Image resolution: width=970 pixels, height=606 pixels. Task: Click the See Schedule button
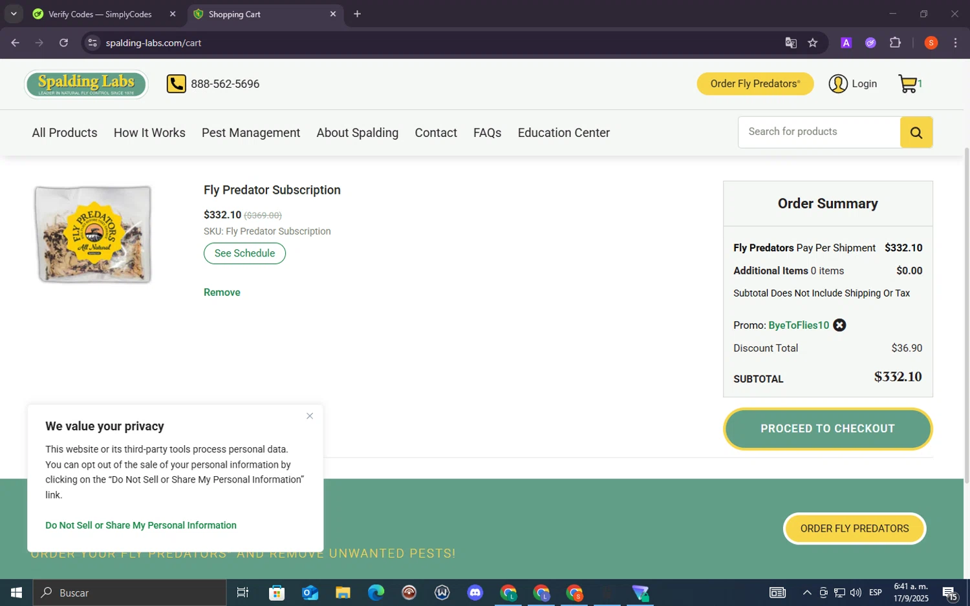(244, 253)
